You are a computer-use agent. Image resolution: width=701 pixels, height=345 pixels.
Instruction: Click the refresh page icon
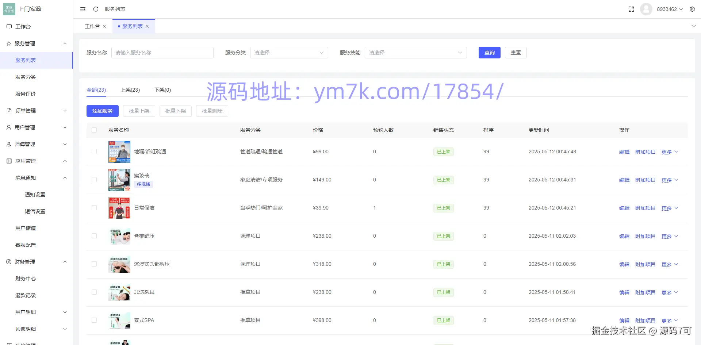click(96, 9)
